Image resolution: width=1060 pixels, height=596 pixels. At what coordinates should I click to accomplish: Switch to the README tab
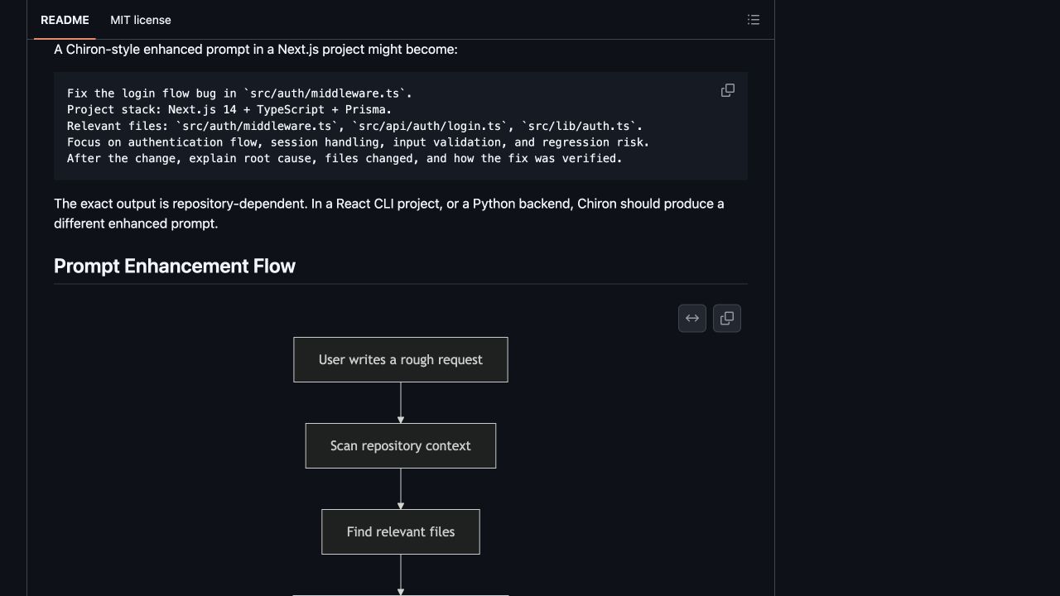[x=65, y=20]
